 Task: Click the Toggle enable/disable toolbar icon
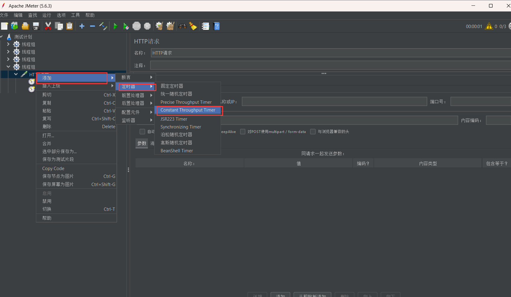pos(103,26)
